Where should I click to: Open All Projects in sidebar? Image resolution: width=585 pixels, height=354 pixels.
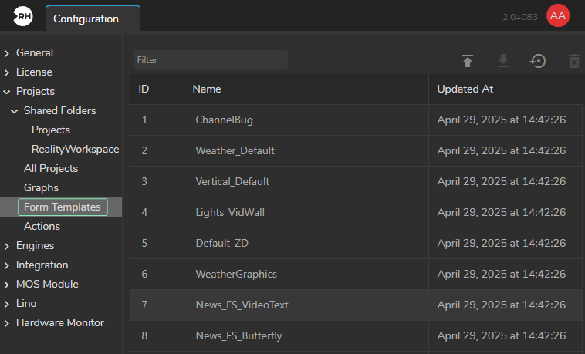(x=51, y=168)
